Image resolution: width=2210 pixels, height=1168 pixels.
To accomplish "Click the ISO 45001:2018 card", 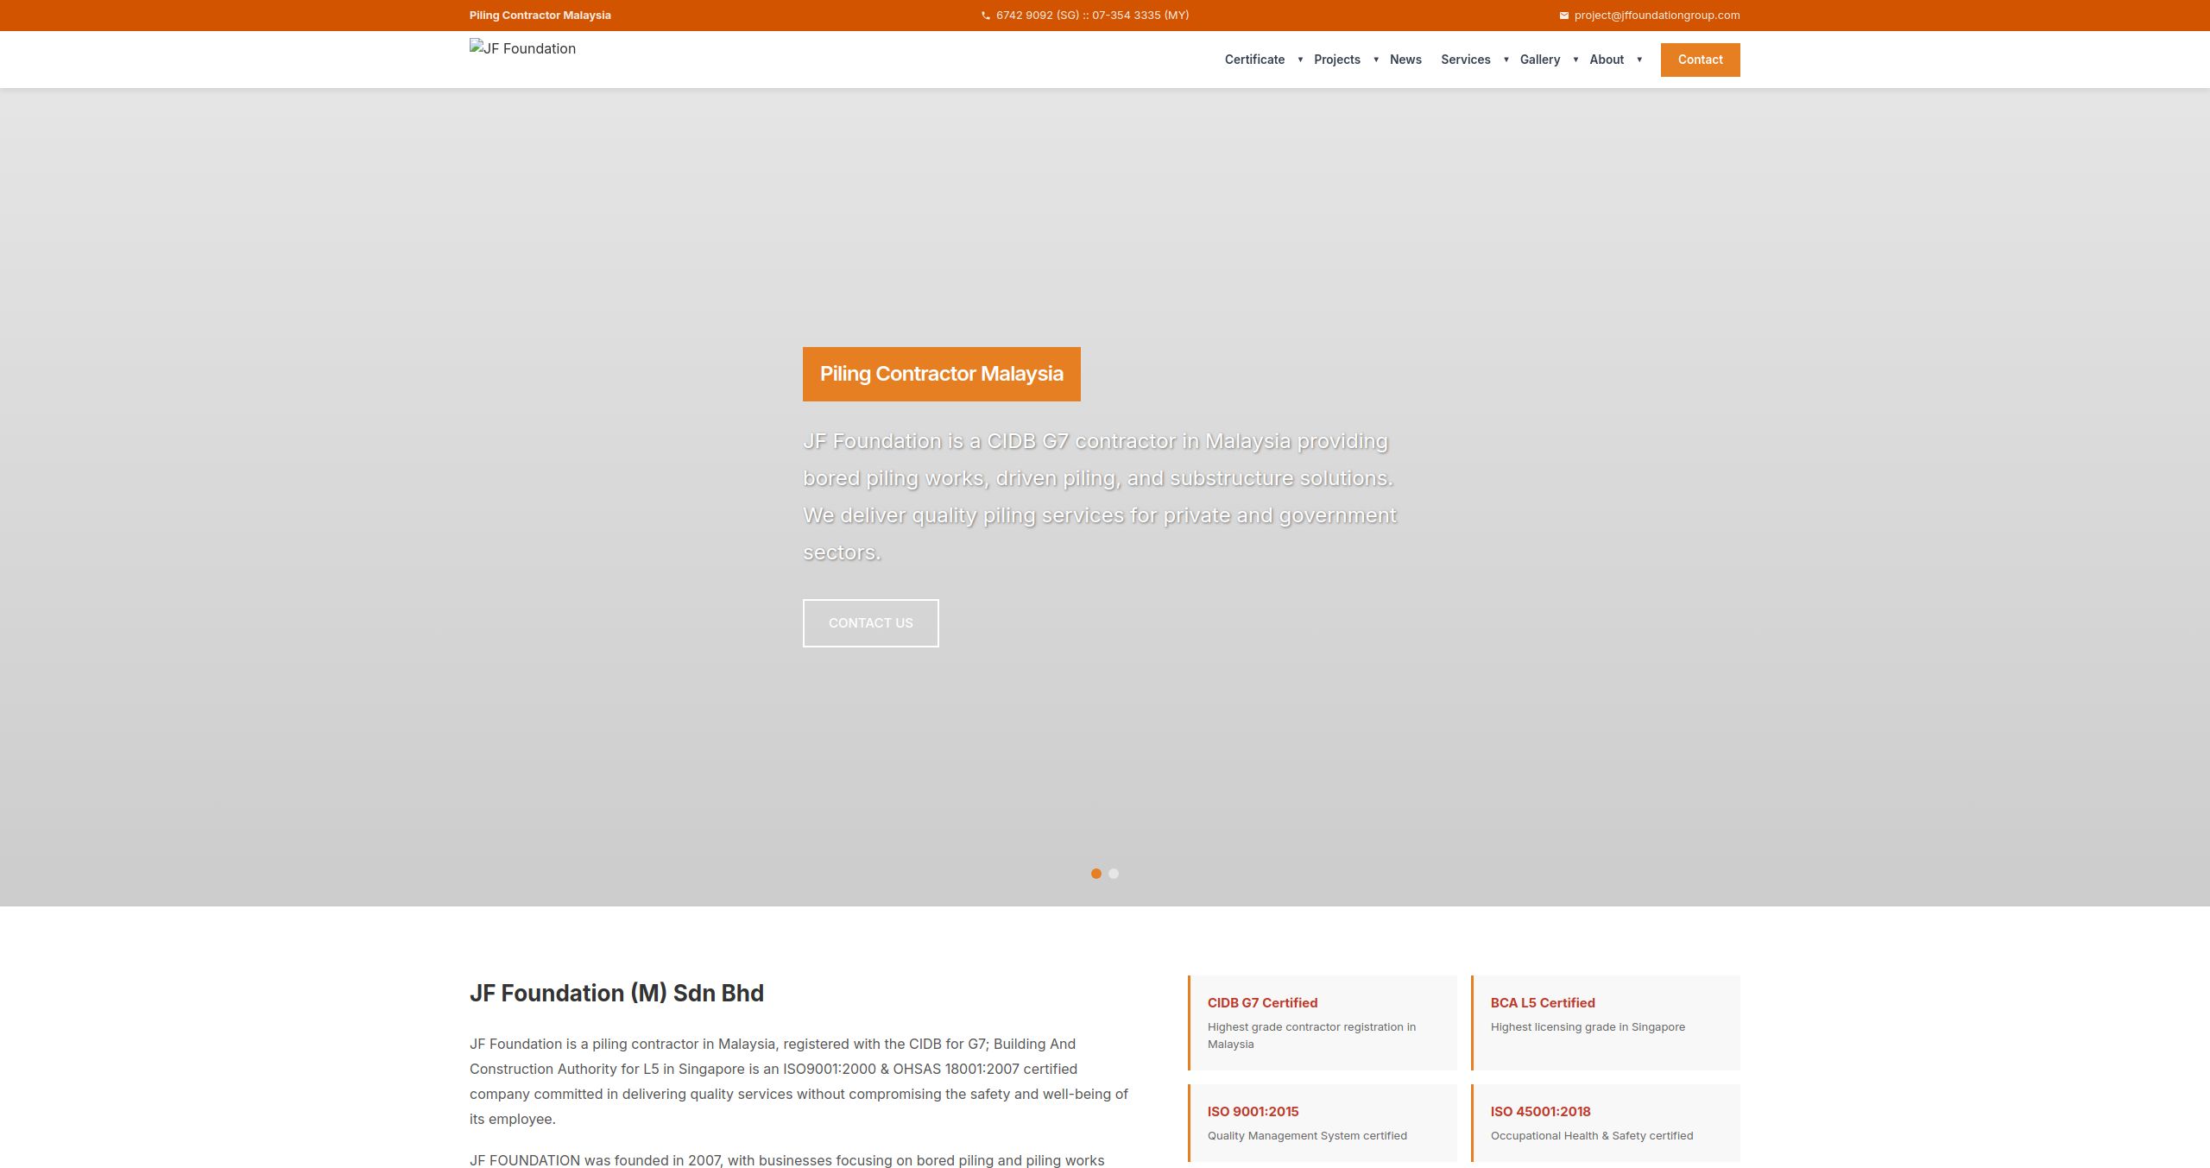I will (1606, 1123).
